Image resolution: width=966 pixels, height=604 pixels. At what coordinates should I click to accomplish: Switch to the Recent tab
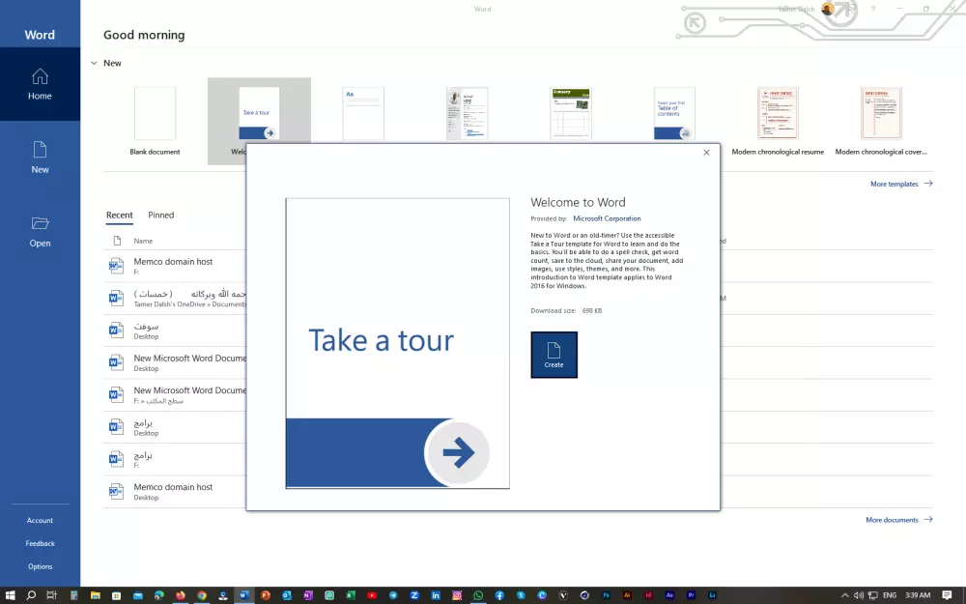point(120,216)
